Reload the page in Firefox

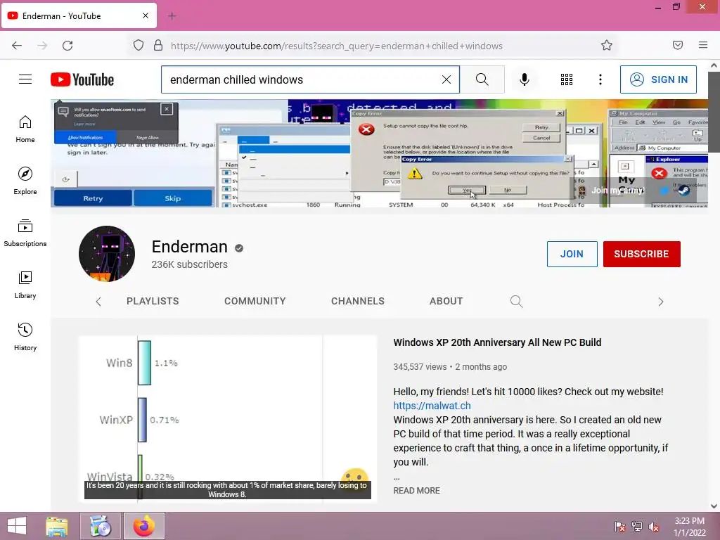click(67, 46)
